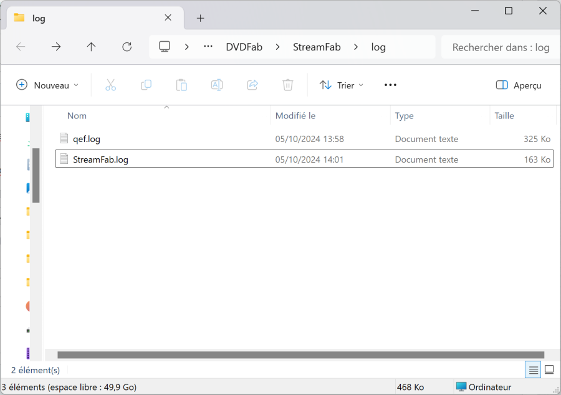Select the qef.log file
Screen dimensions: 561x395
(86, 139)
